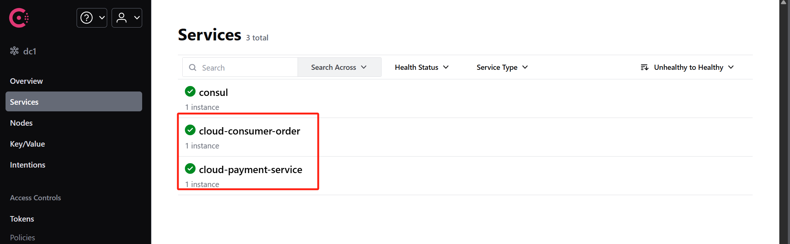Click "1 instance" under cloud-payment-service

coord(202,184)
